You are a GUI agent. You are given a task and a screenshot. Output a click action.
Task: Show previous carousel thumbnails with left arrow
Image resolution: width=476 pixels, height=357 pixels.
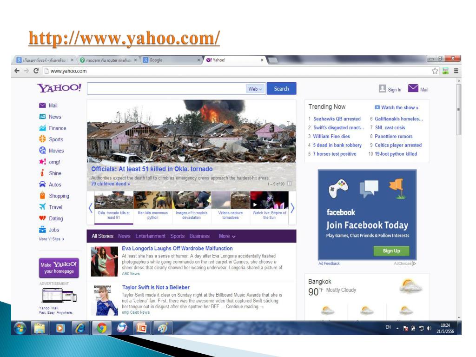(91, 208)
